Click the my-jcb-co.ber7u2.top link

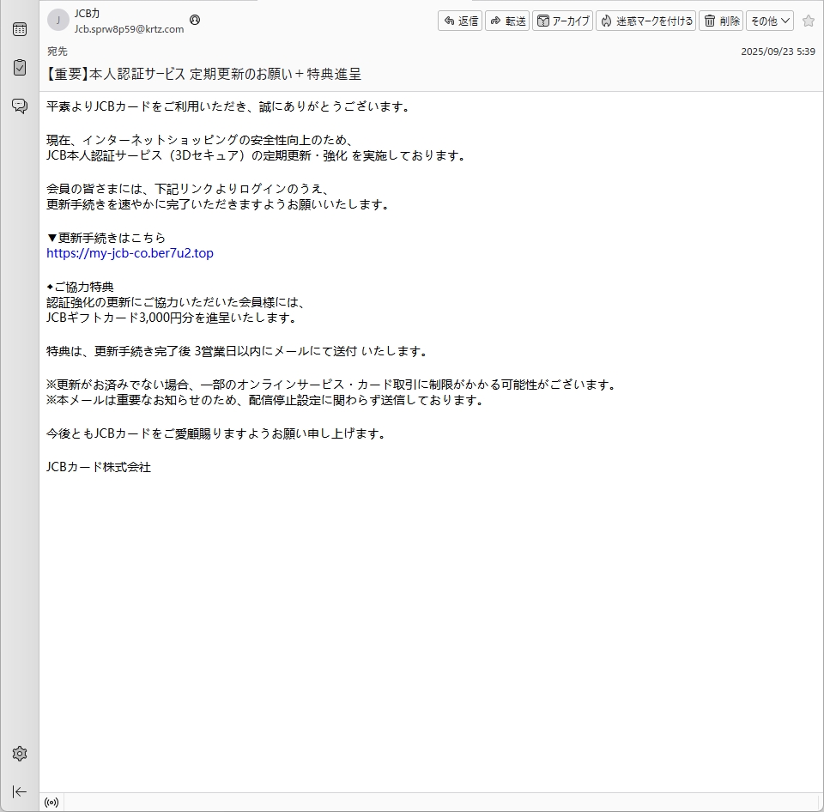tap(130, 253)
